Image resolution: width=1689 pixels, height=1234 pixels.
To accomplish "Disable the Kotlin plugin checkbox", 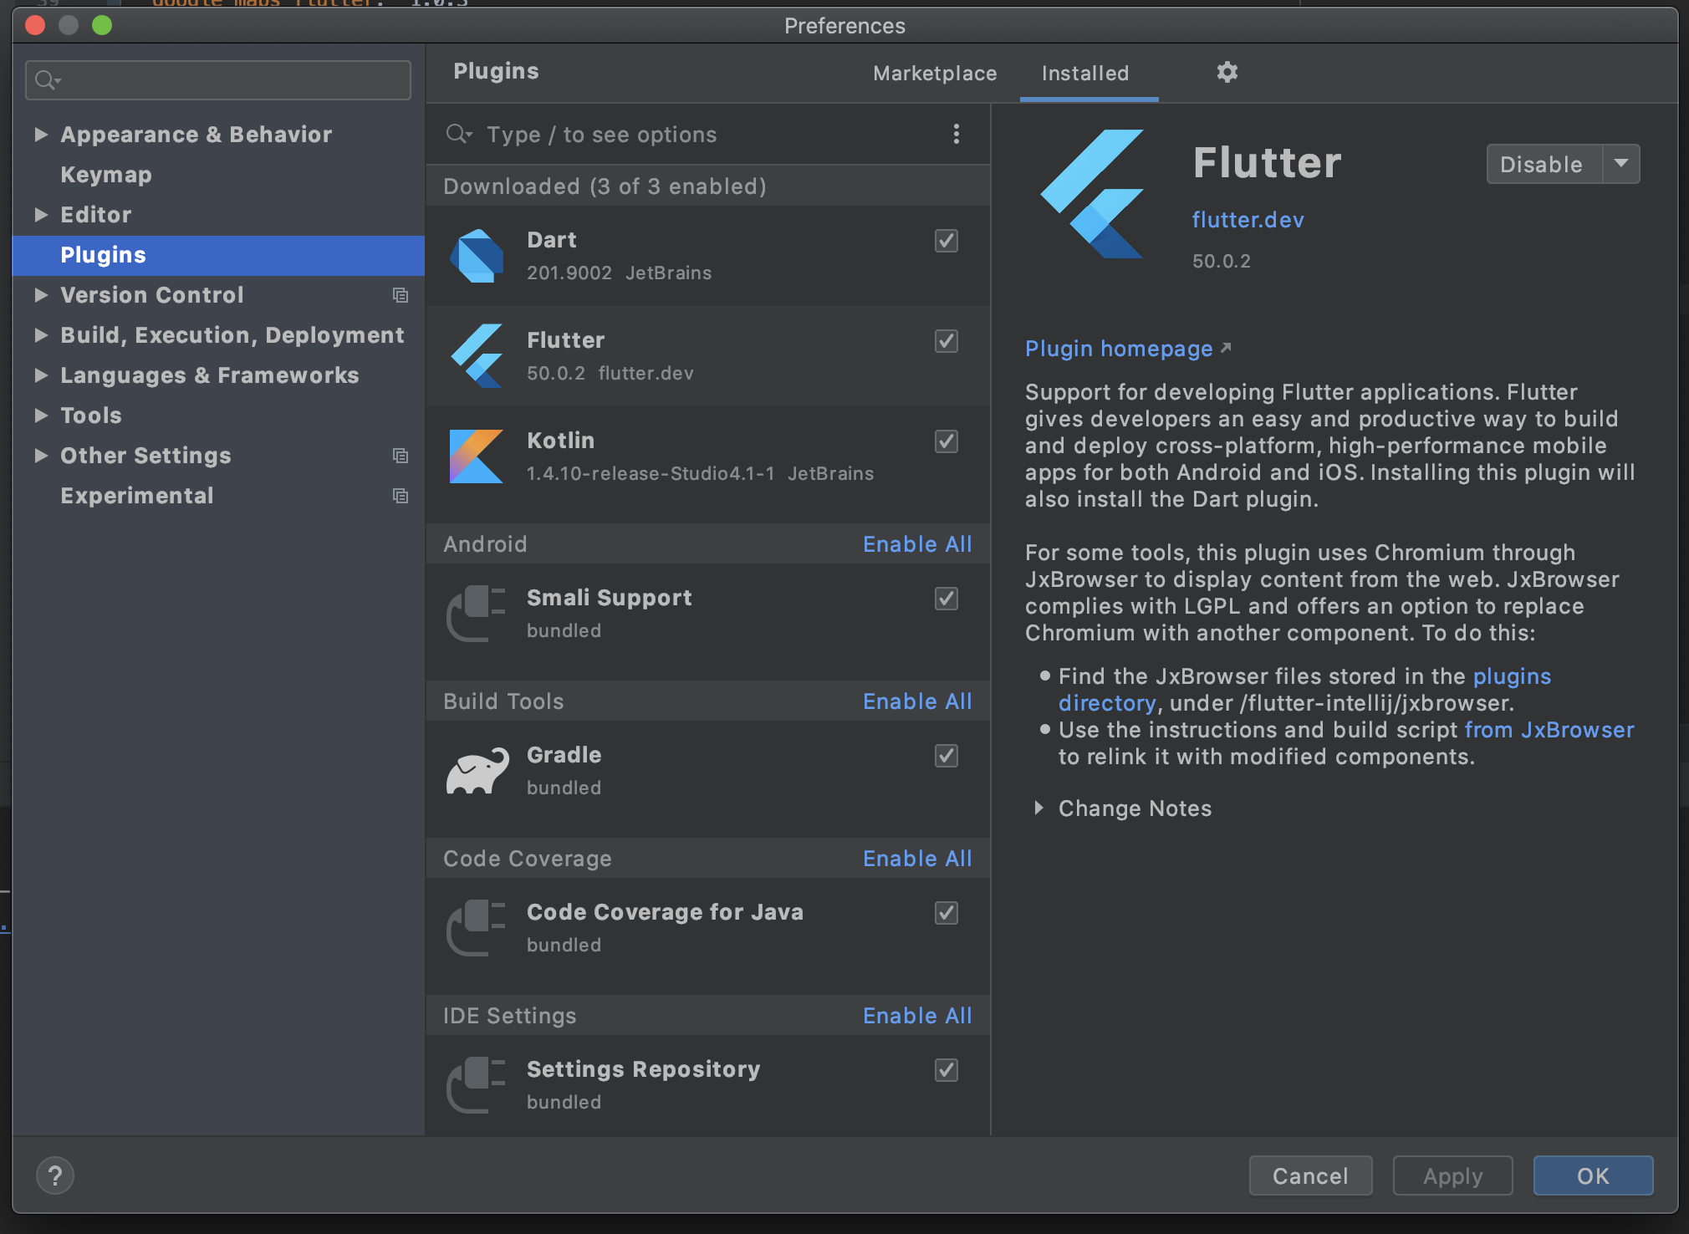I will pos(945,441).
